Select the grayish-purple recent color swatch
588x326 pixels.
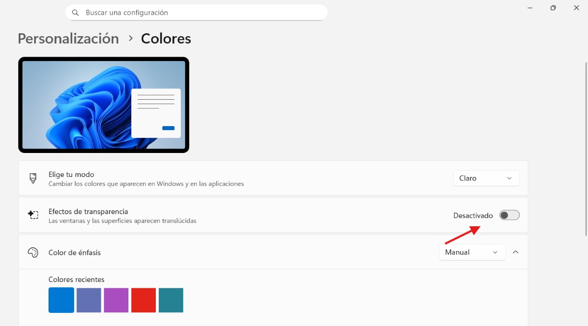[88, 300]
